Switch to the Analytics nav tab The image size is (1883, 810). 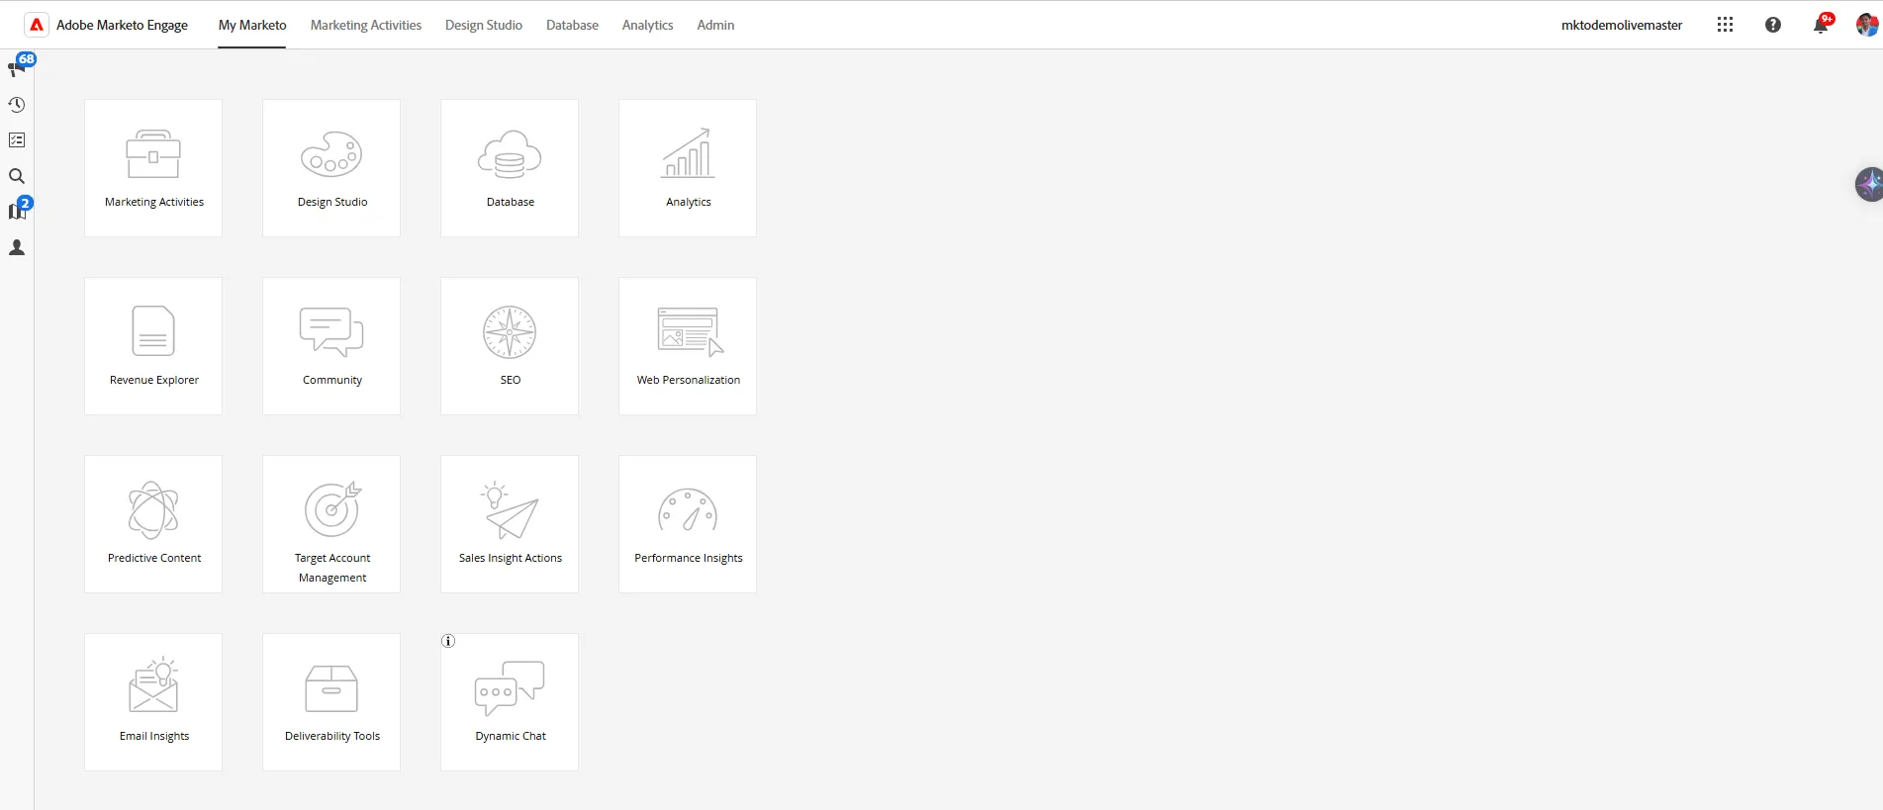647,25
